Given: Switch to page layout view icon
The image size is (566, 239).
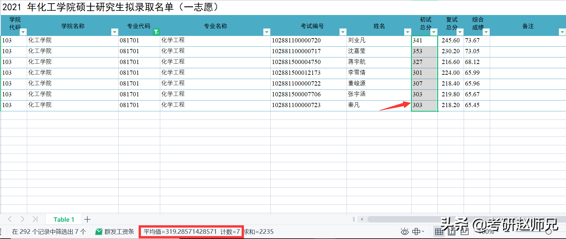Looking at the screenshot, I should [452, 232].
